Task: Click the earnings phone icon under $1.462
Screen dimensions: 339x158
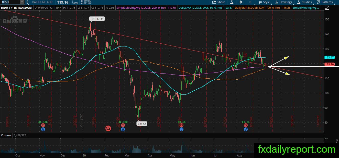Action: point(43,126)
